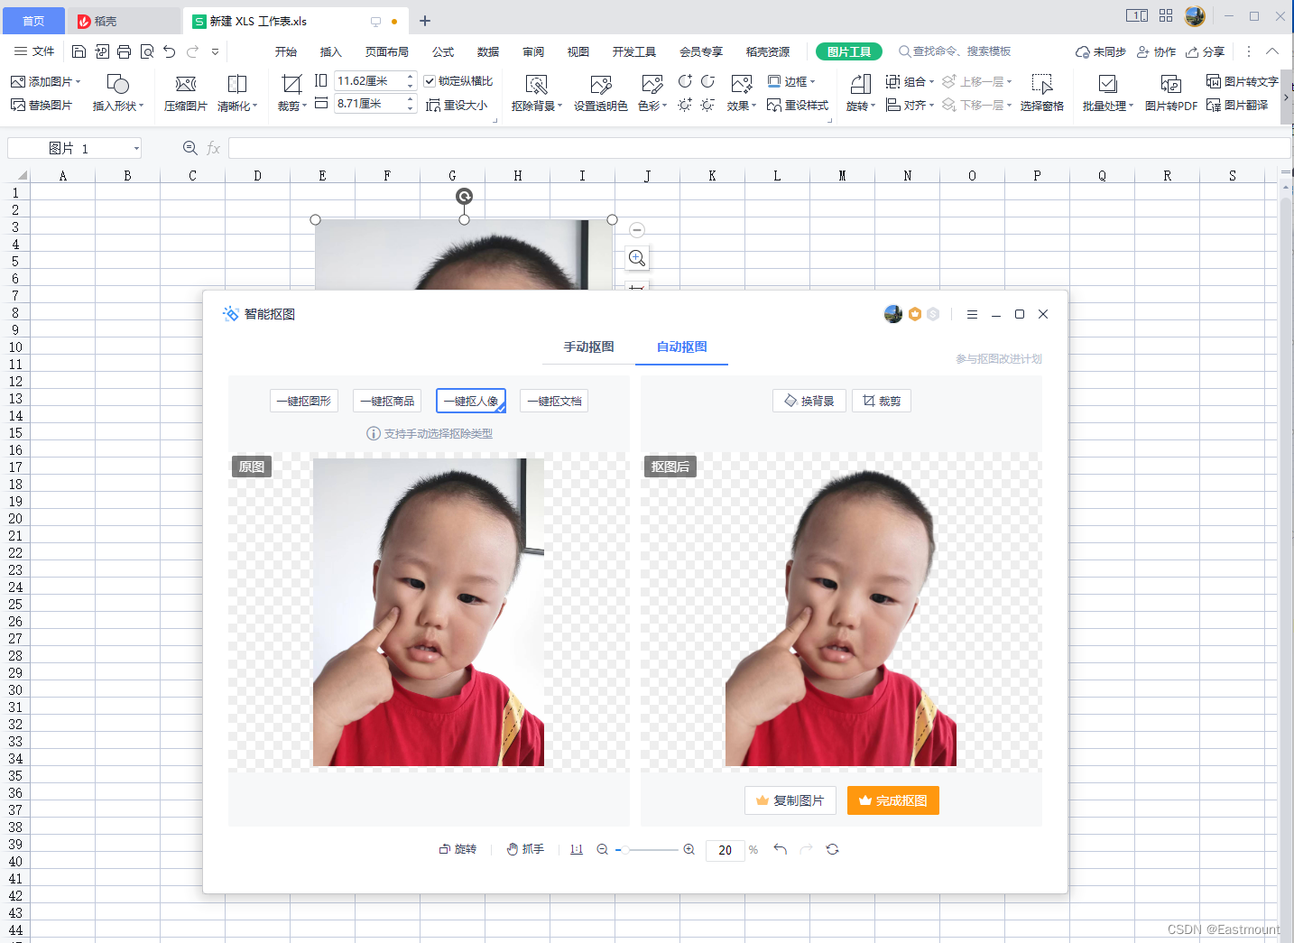Image resolution: width=1294 pixels, height=943 pixels.
Task: Click the 复制图片 copy picture button
Action: 790,800
